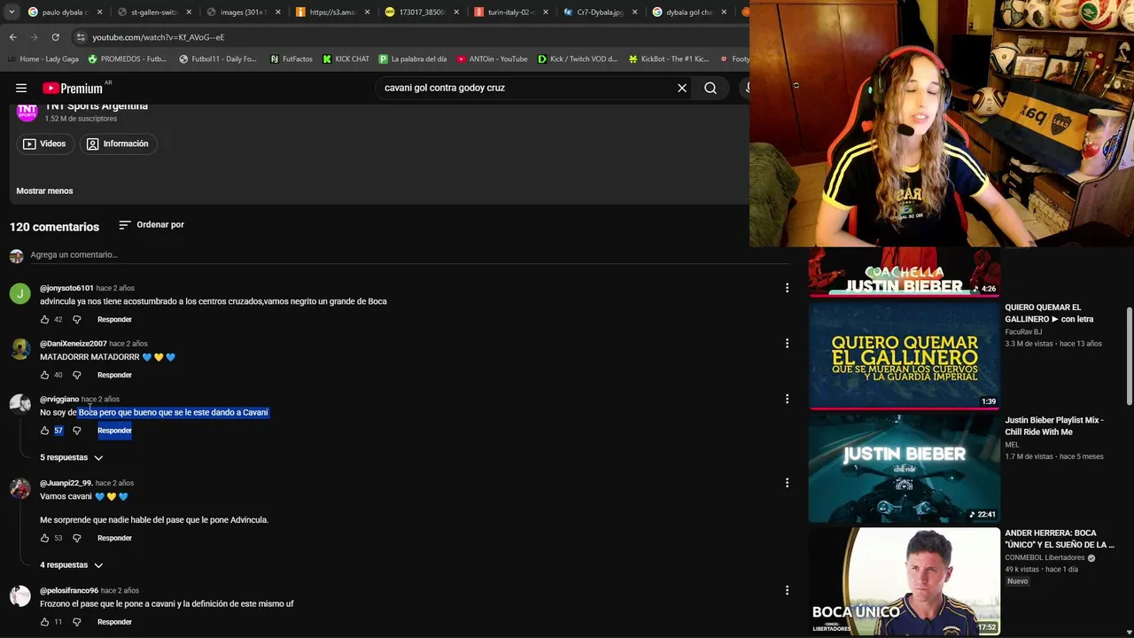This screenshot has height=638, width=1134.
Task: Open options menu for @jonysoto6101 comment
Action: 787,288
